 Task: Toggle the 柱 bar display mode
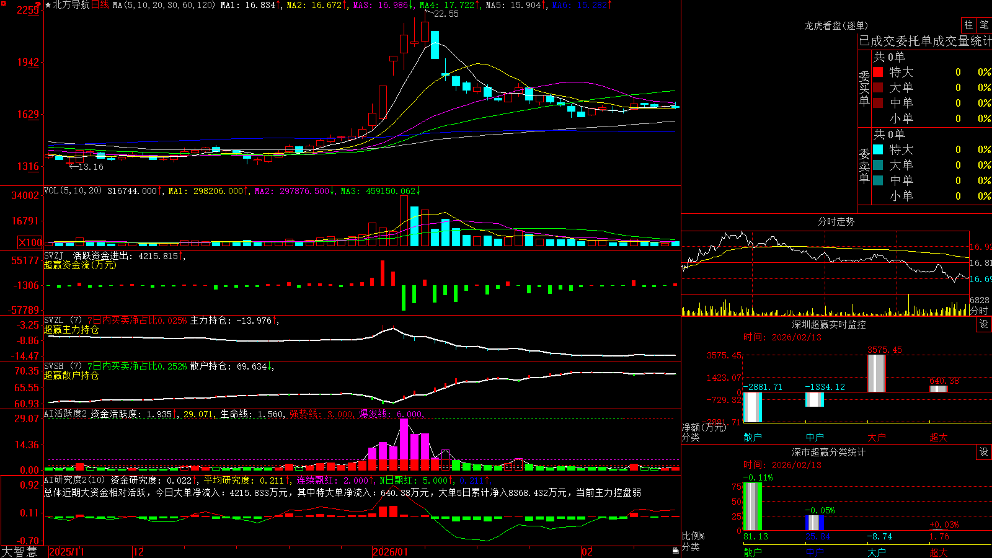(968, 25)
